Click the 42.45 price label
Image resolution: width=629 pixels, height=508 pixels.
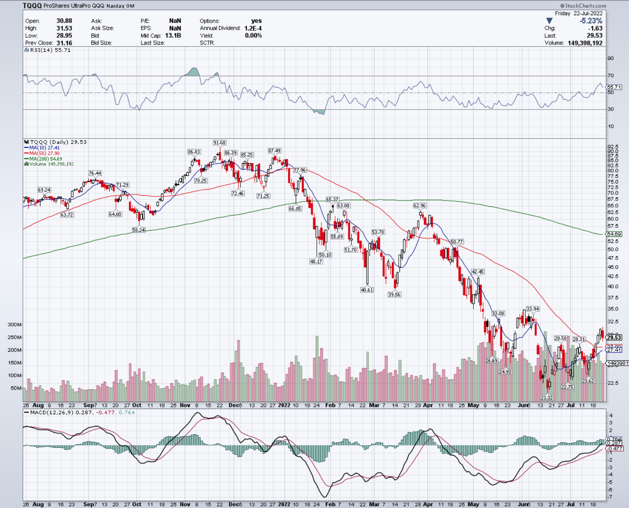click(x=478, y=272)
